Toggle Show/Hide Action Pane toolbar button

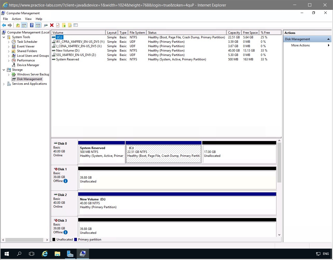[x=38, y=25]
